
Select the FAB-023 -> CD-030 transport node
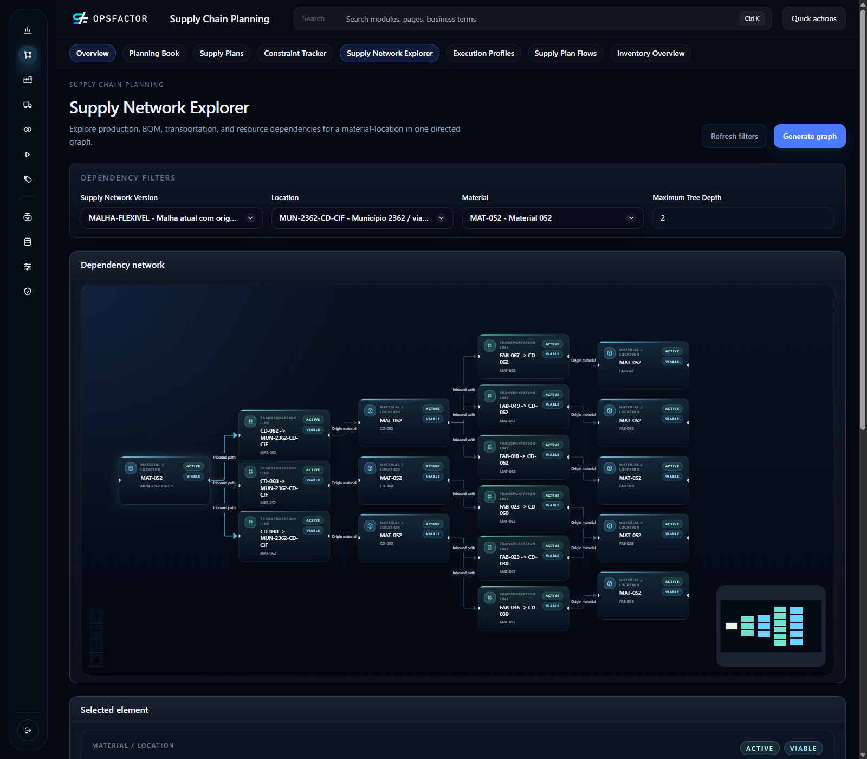[x=523, y=558]
